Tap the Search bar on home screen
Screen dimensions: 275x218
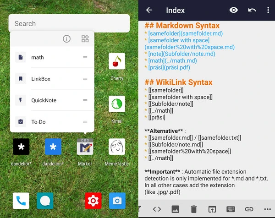(x=69, y=23)
